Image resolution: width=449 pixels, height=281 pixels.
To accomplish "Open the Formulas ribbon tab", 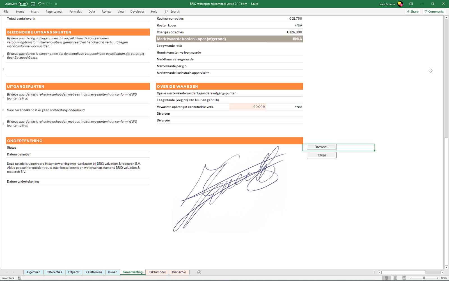I will click(x=75, y=12).
